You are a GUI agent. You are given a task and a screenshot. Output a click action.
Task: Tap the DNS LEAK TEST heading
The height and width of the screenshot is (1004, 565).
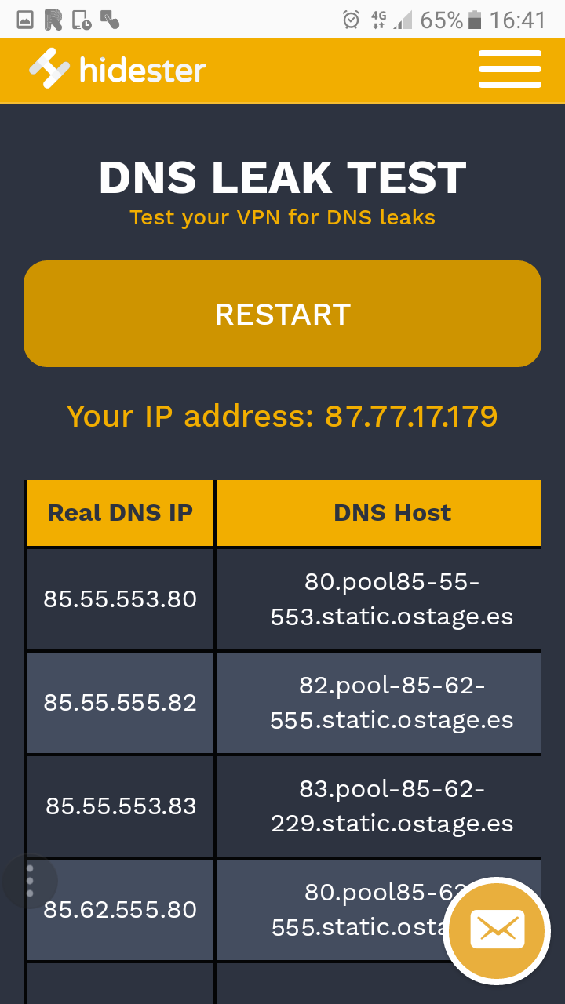tap(282, 178)
